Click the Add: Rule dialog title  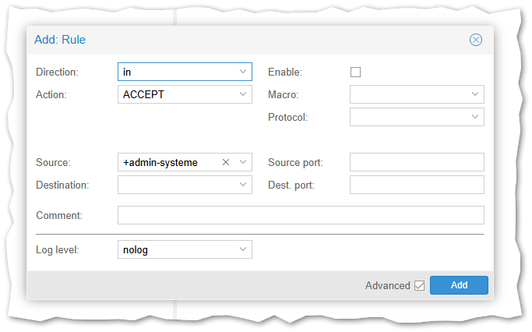60,40
